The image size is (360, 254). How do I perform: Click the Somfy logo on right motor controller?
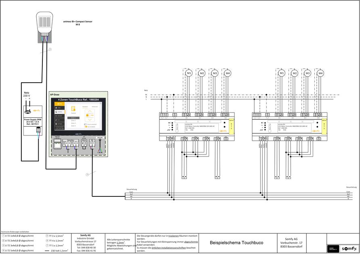point(316,131)
